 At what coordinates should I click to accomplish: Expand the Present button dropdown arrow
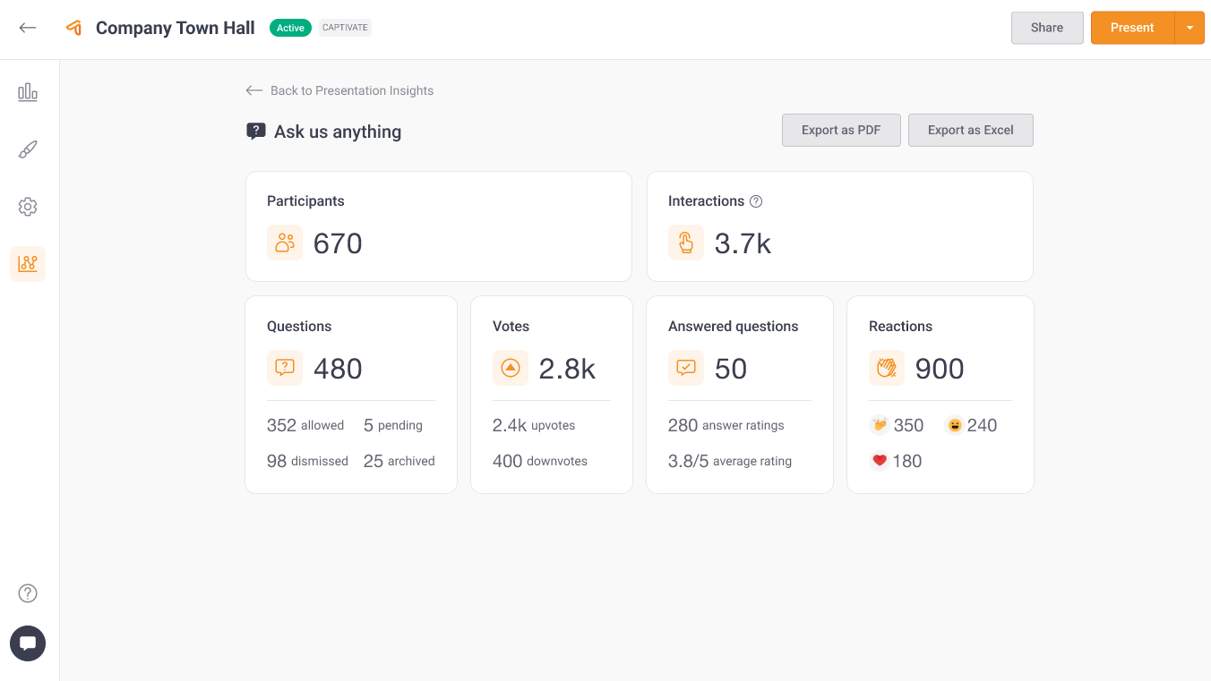1190,28
